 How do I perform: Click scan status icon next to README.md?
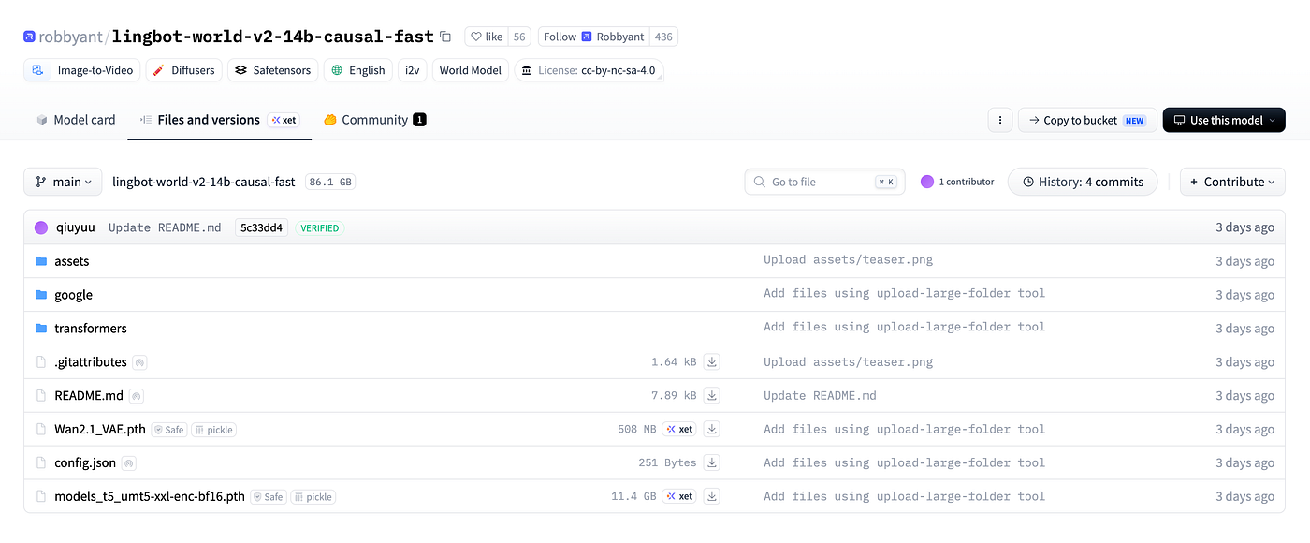[137, 396]
